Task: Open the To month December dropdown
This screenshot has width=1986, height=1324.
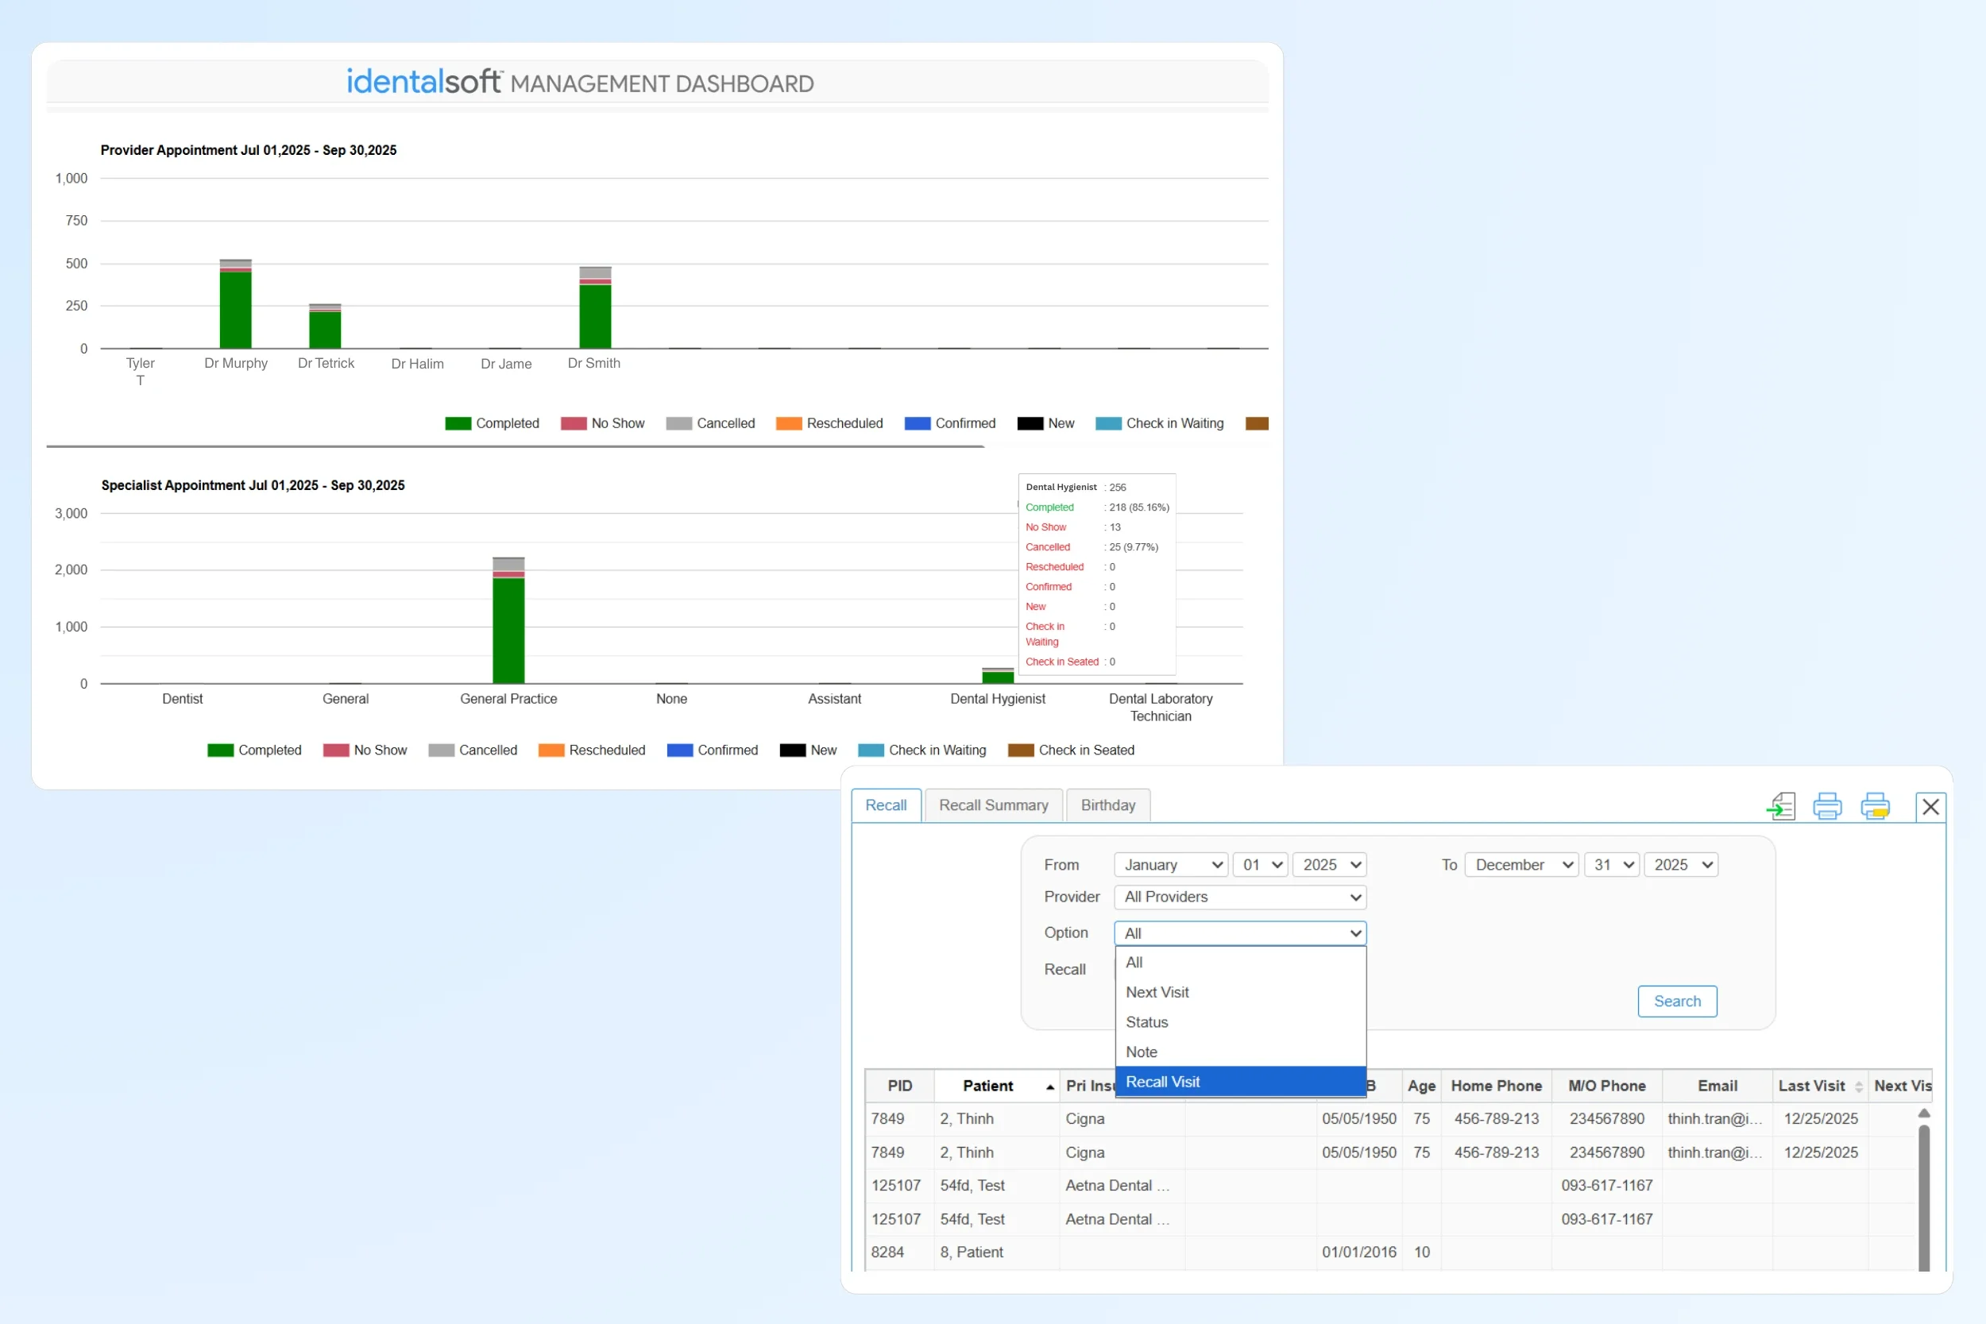Action: 1520,865
